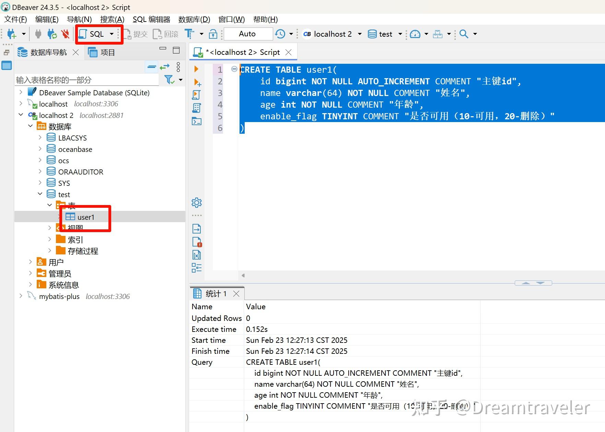The width and height of the screenshot is (605, 432).
Task: Click the execute in new tab icon
Action: point(197,82)
